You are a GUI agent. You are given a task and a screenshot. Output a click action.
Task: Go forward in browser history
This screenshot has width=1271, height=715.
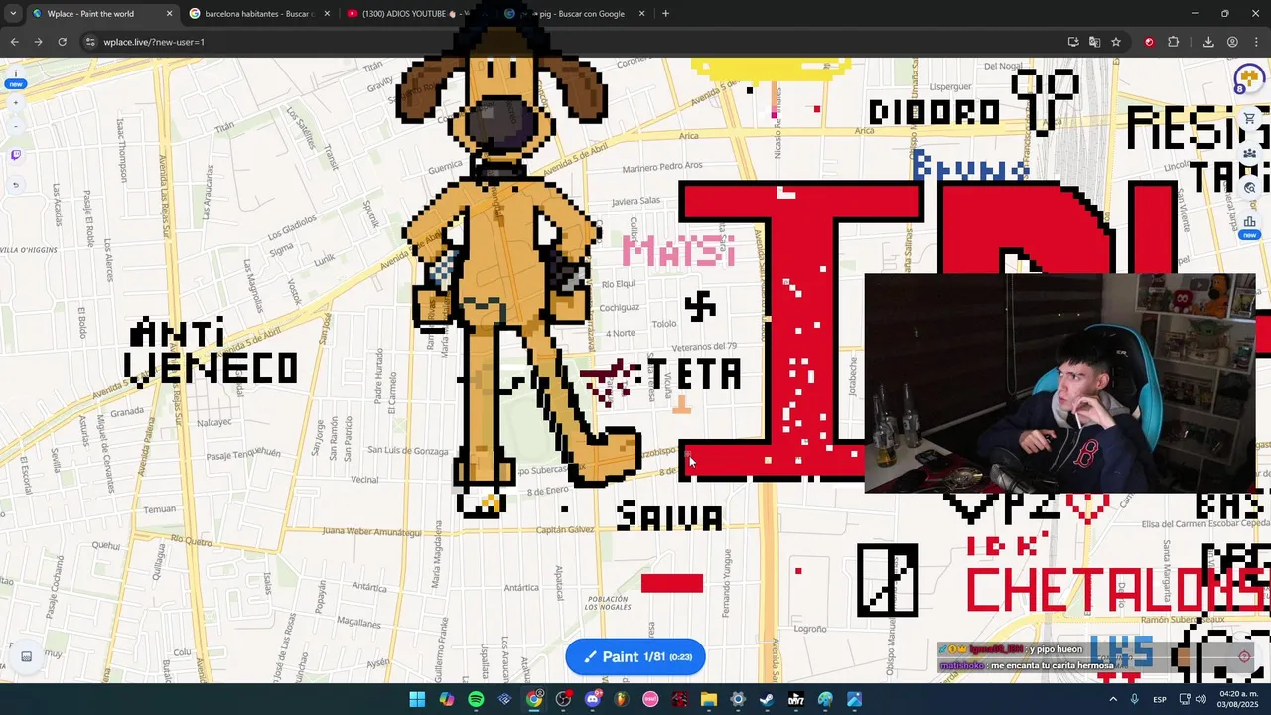click(x=38, y=42)
